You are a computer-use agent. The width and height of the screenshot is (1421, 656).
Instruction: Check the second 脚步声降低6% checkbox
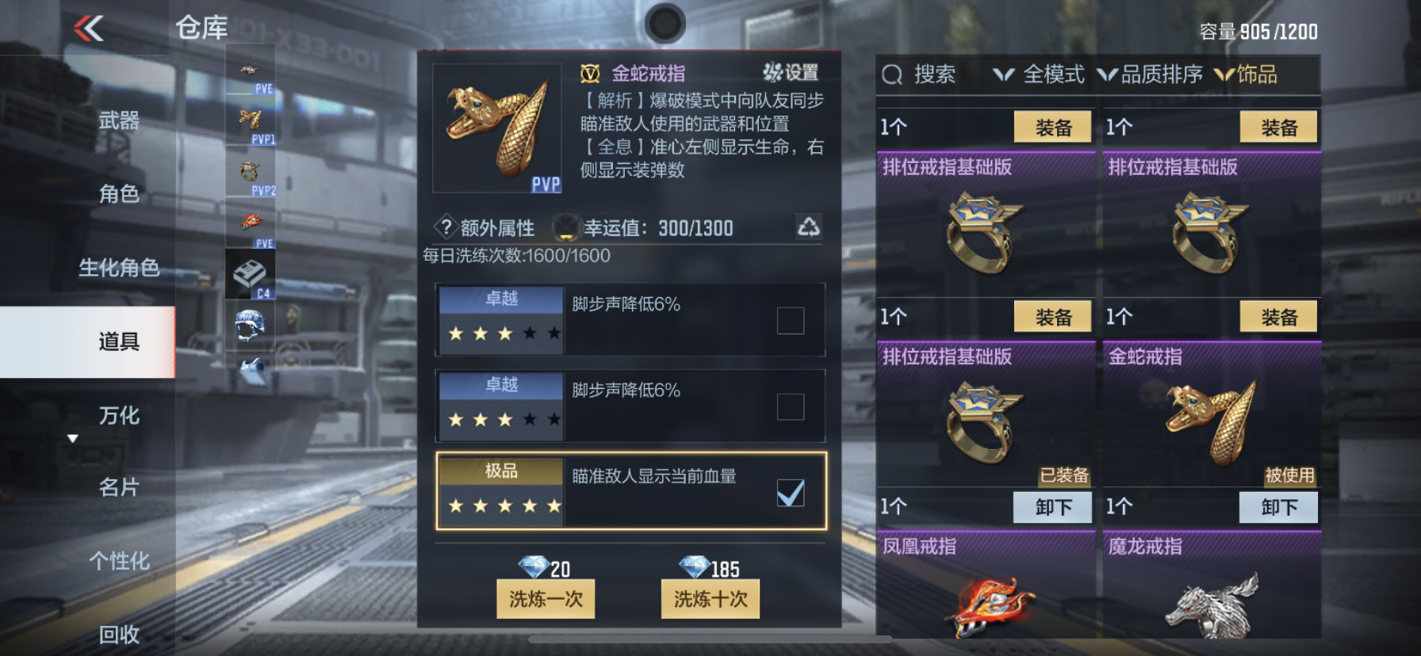click(x=791, y=407)
